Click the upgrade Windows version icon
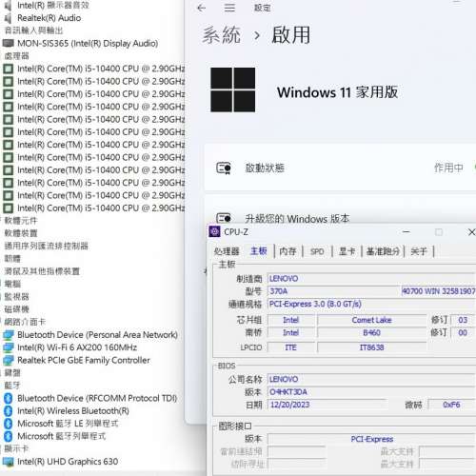The height and width of the screenshot is (476, 476). coord(224,218)
